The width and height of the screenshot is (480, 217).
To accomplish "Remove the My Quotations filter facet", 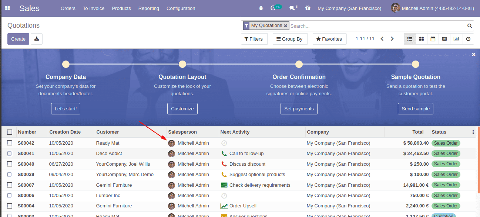I will point(285,26).
